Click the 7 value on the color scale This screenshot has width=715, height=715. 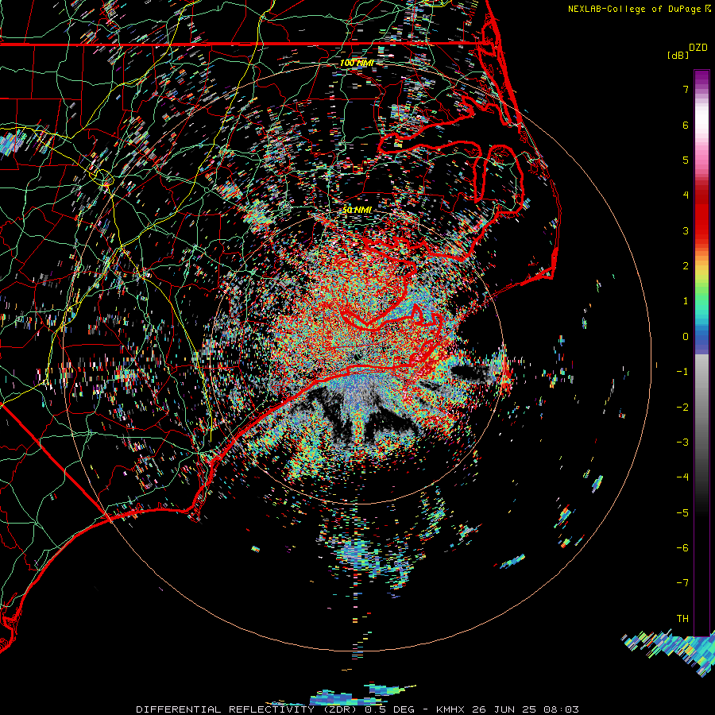point(686,89)
